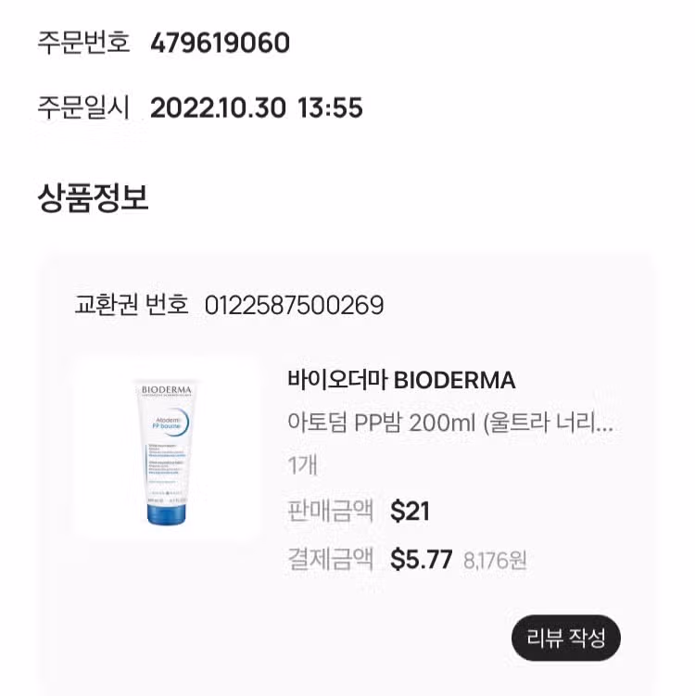Select the order date 2022.10.30
Viewport: 695px width, 696px height.
click(x=218, y=108)
